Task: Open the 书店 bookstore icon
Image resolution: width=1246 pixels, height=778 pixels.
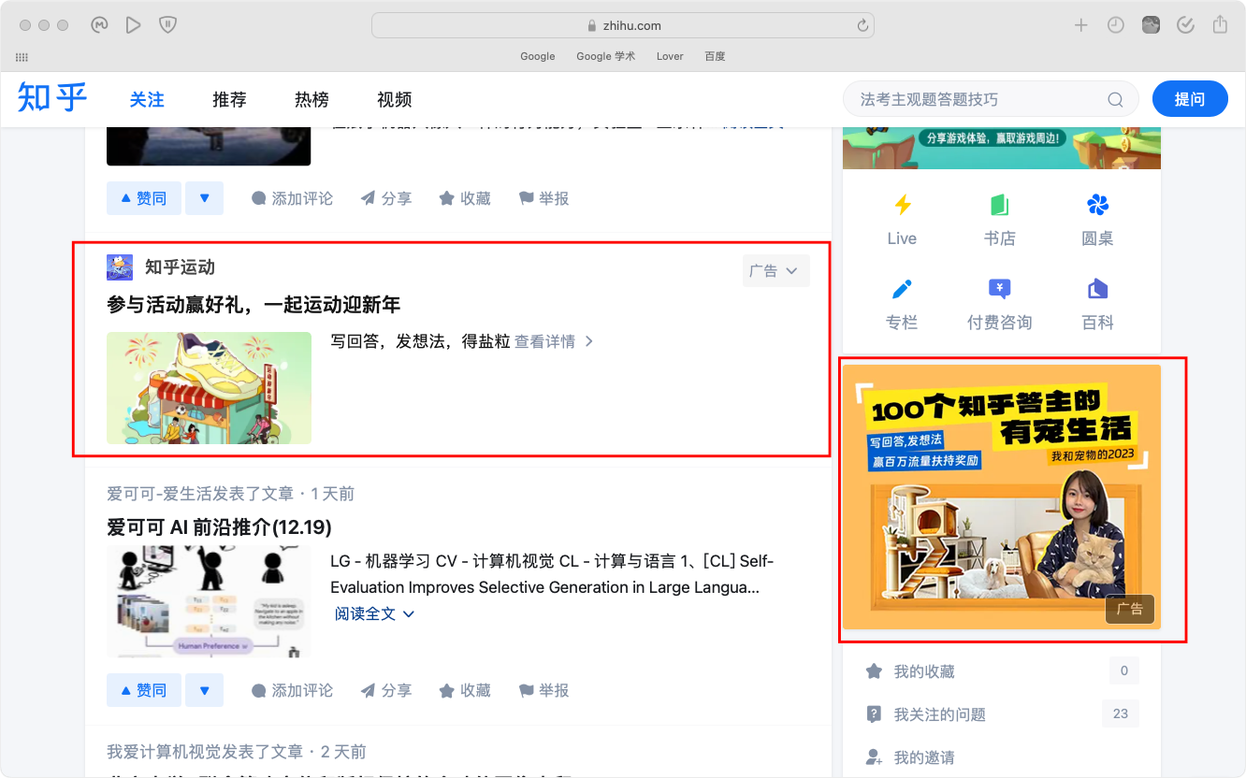Action: (x=999, y=206)
